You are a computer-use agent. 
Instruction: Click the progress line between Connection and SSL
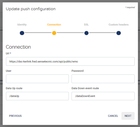pos(70,33)
